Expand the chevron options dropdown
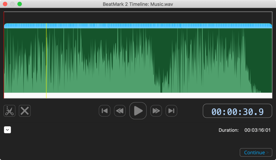Image resolution: width=276 pixels, height=160 pixels. point(7,130)
